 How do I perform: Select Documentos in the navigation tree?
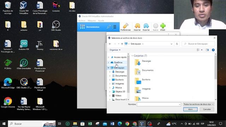tap(121, 76)
